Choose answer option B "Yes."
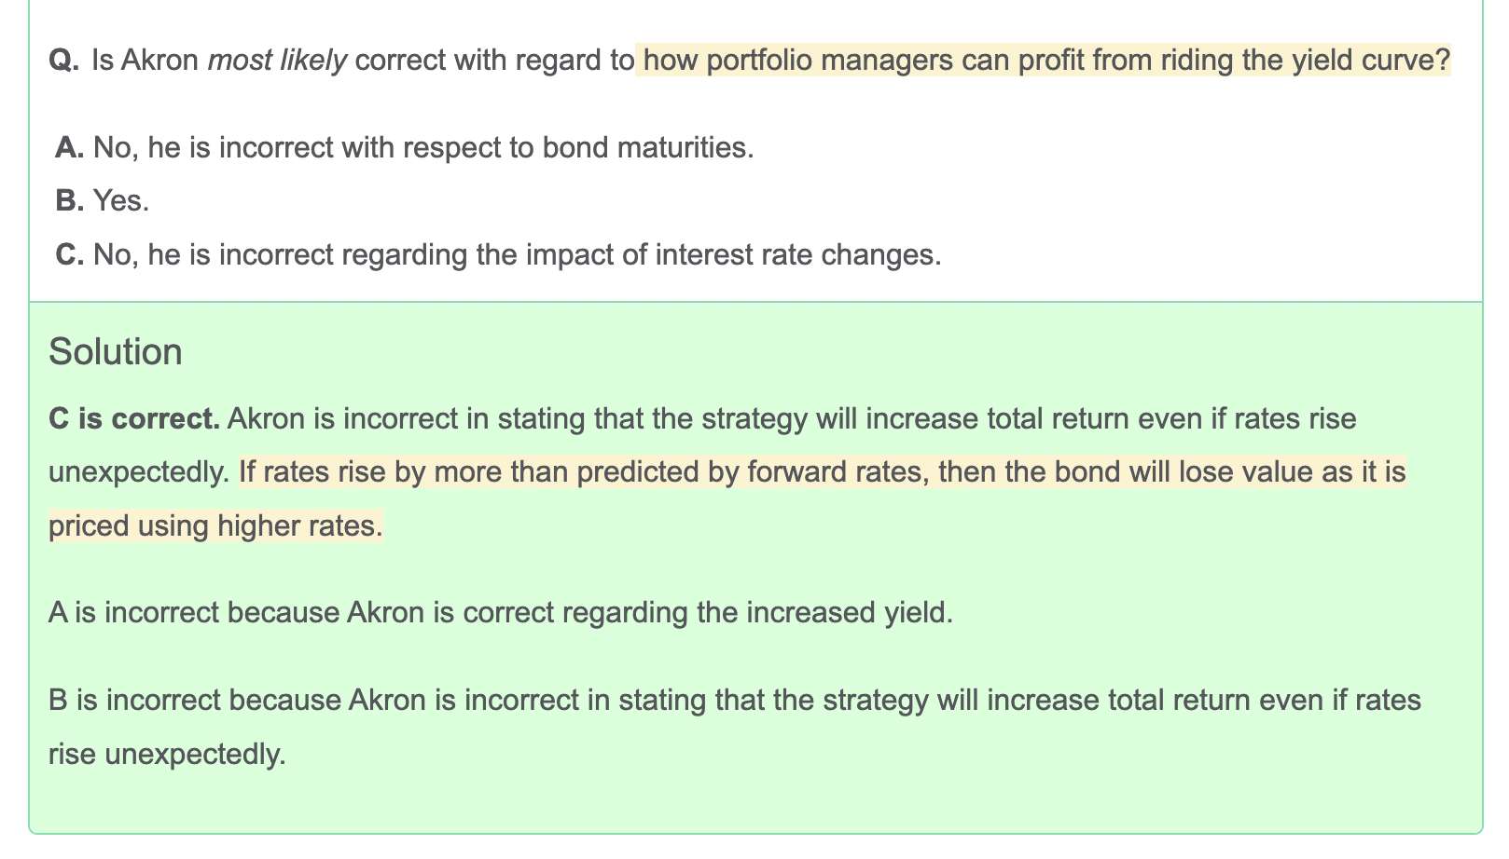This screenshot has height=859, width=1509. [120, 200]
